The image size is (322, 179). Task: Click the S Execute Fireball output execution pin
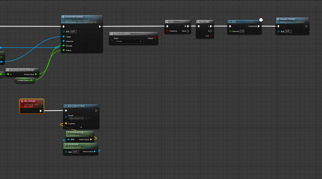(x=100, y=27)
